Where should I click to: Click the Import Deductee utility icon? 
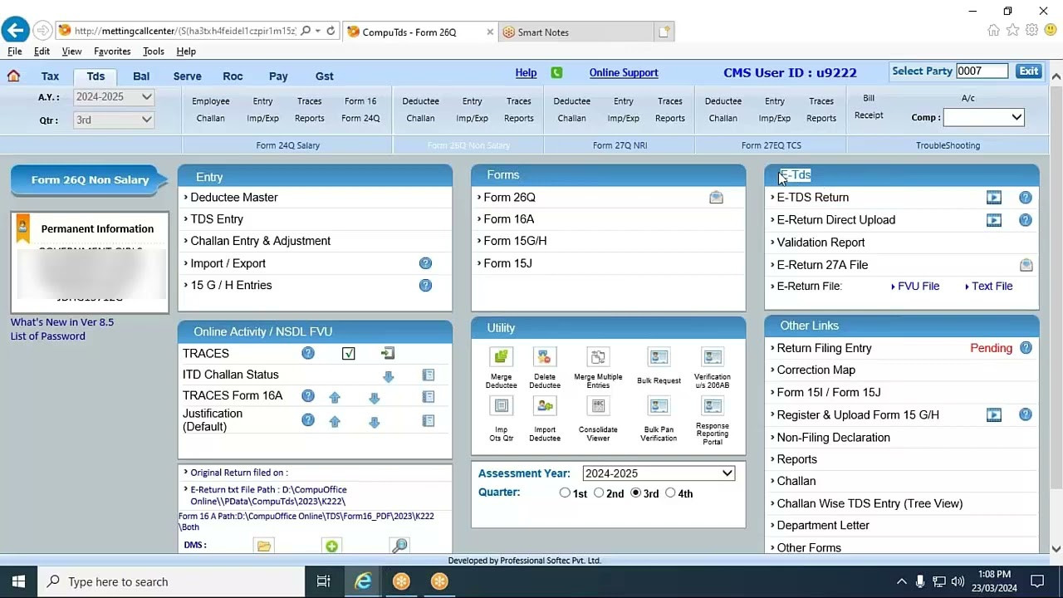pos(545,406)
